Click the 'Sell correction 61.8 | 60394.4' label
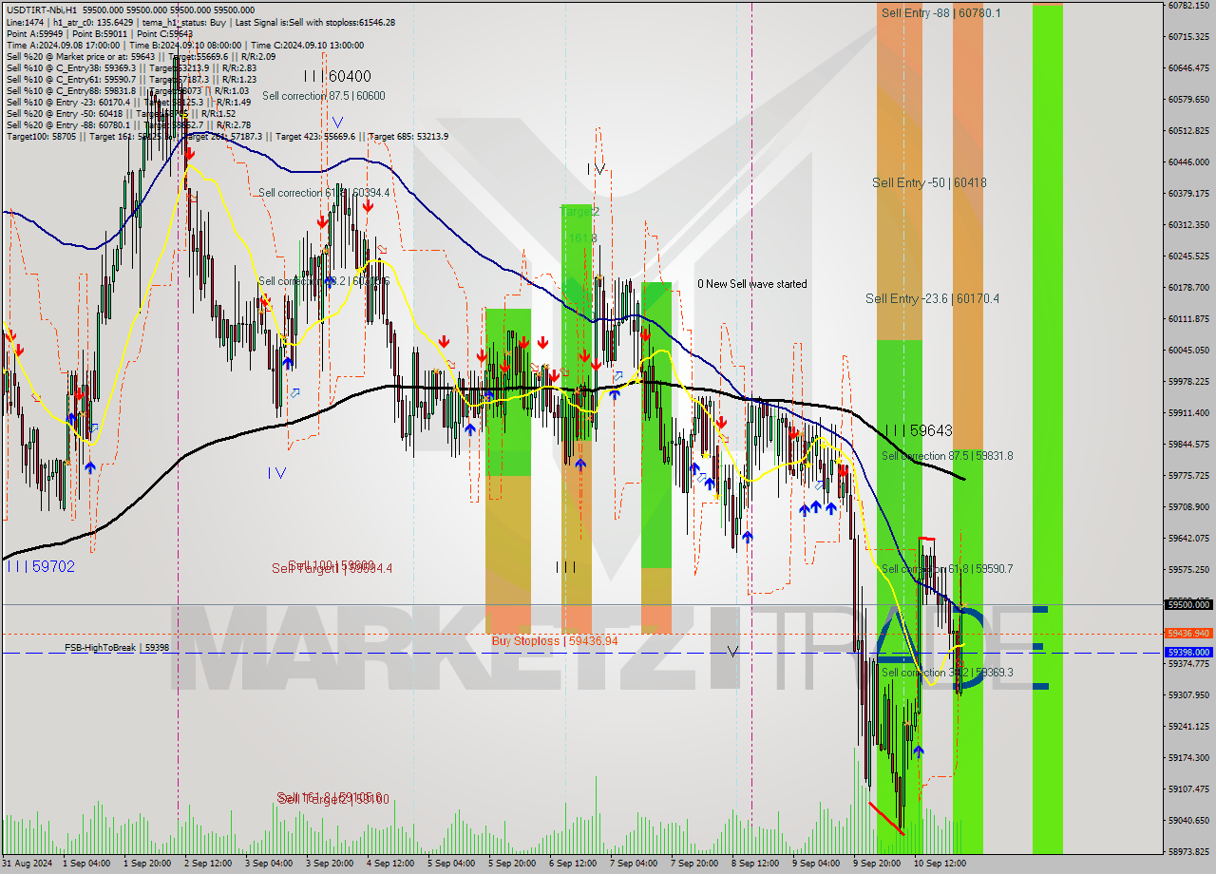 pos(324,193)
